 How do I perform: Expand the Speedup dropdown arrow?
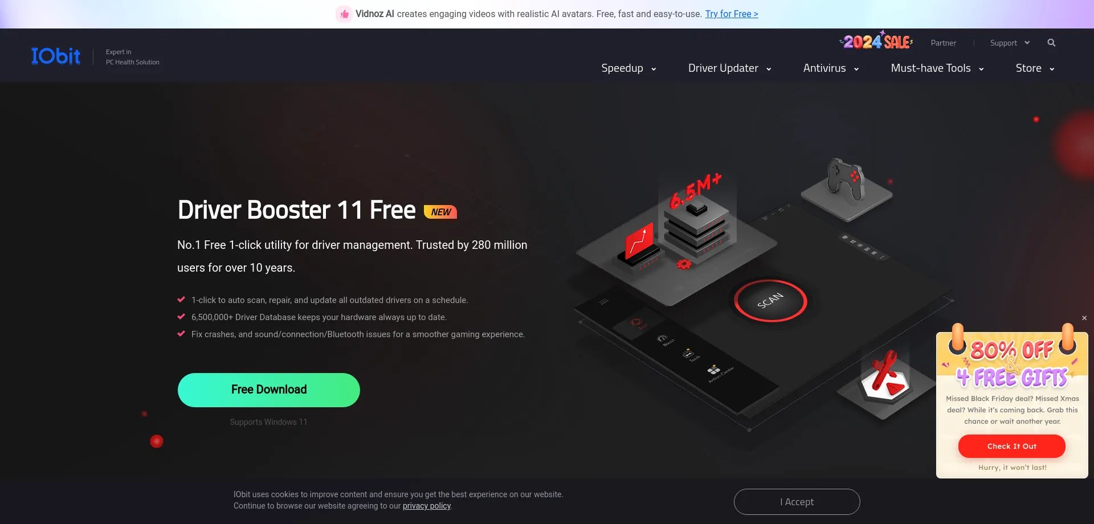(654, 69)
